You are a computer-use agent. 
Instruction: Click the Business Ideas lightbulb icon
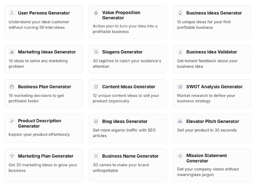(180, 13)
